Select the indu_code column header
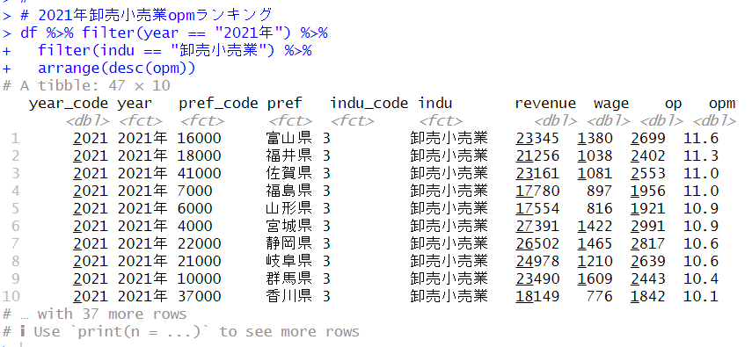Screen dimensions: 752x347 [369, 104]
